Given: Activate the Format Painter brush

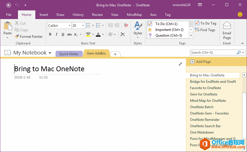Looking at the screenshot, I should (29, 37).
